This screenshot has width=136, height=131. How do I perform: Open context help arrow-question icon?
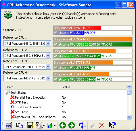click(x=112, y=125)
